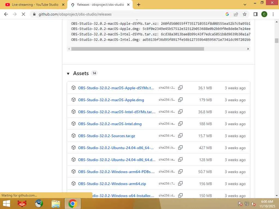This screenshot has height=209, width=279.
Task: Download the 128 MB Ubuntu-24.04 package
Action: tap(117, 160)
